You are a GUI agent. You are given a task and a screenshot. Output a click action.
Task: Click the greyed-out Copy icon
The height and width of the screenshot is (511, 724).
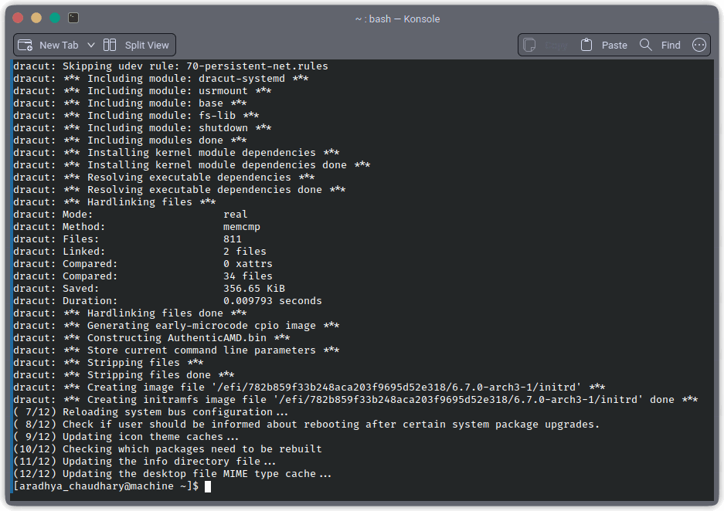529,46
